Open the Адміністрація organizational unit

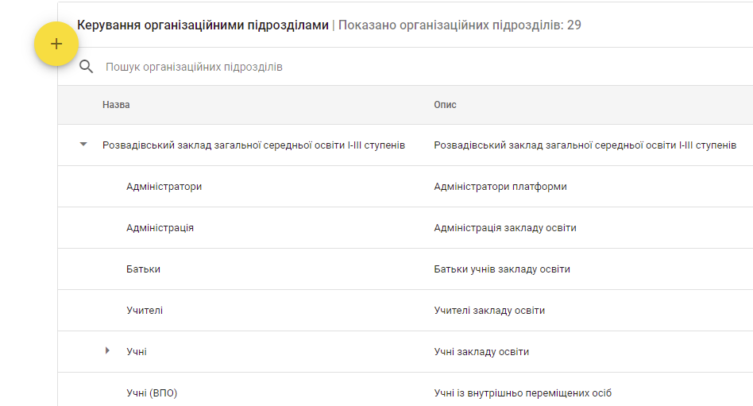[x=160, y=228]
